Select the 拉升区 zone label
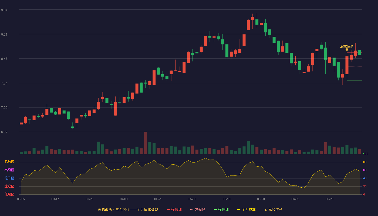 click(x=9, y=178)
